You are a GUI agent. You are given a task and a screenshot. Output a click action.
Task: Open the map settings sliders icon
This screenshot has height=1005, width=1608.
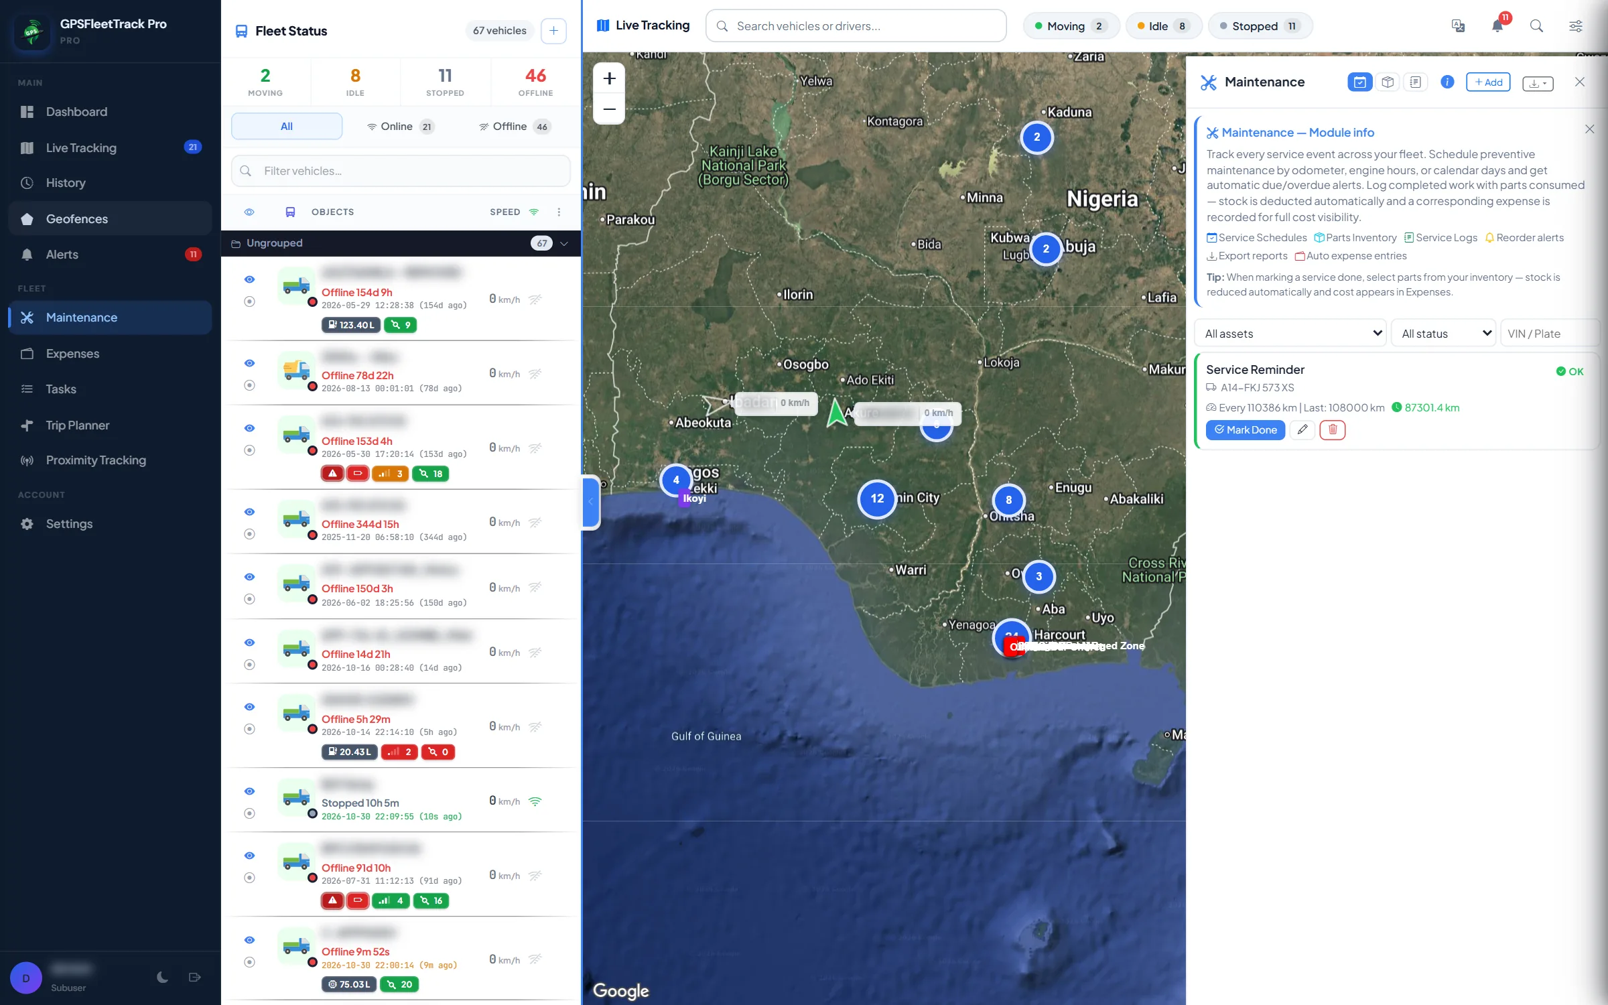click(1576, 26)
